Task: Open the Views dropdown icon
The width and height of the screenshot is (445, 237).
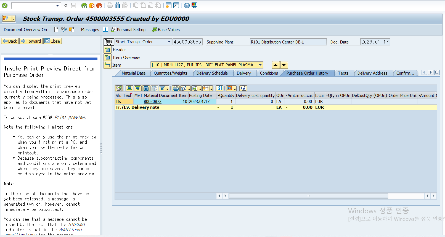Action: (185, 88)
